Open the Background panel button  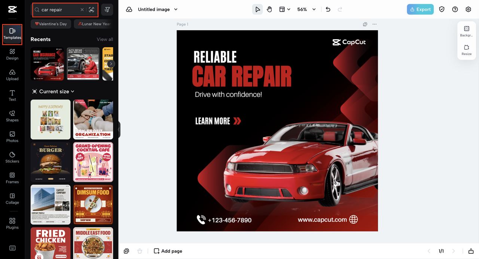467,31
